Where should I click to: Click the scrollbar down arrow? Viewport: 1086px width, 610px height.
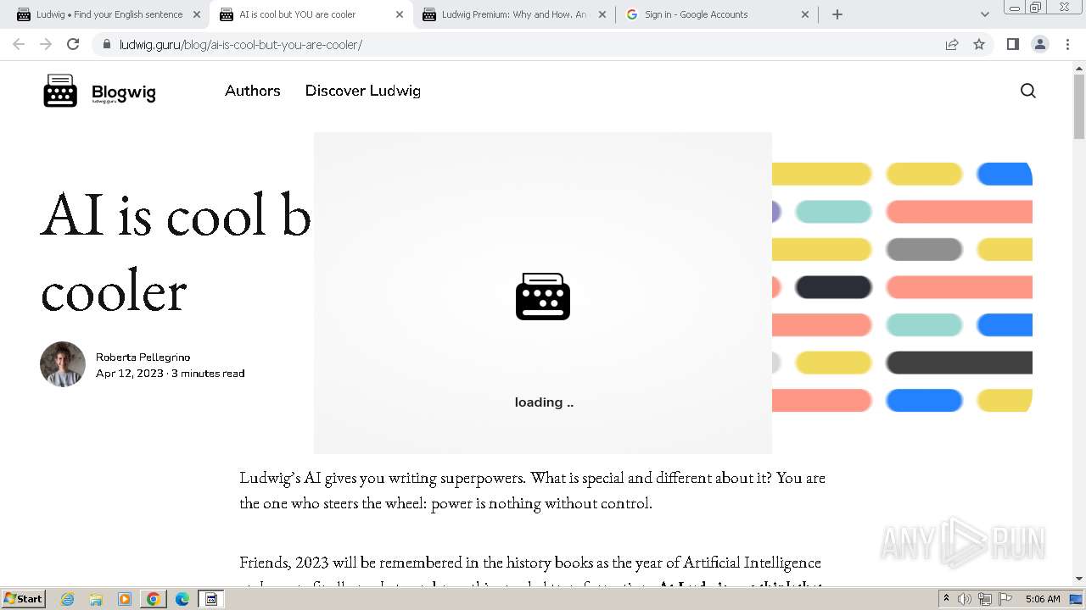pos(1079,579)
